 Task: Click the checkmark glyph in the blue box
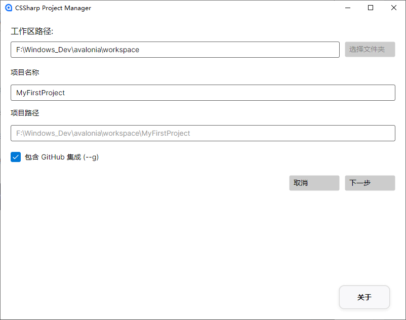[16, 157]
